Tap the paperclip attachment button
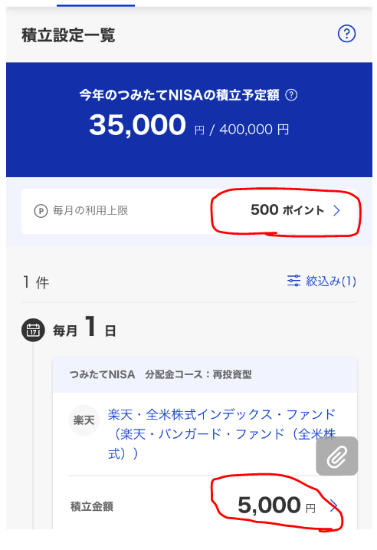The height and width of the screenshot is (550, 377). (x=336, y=456)
